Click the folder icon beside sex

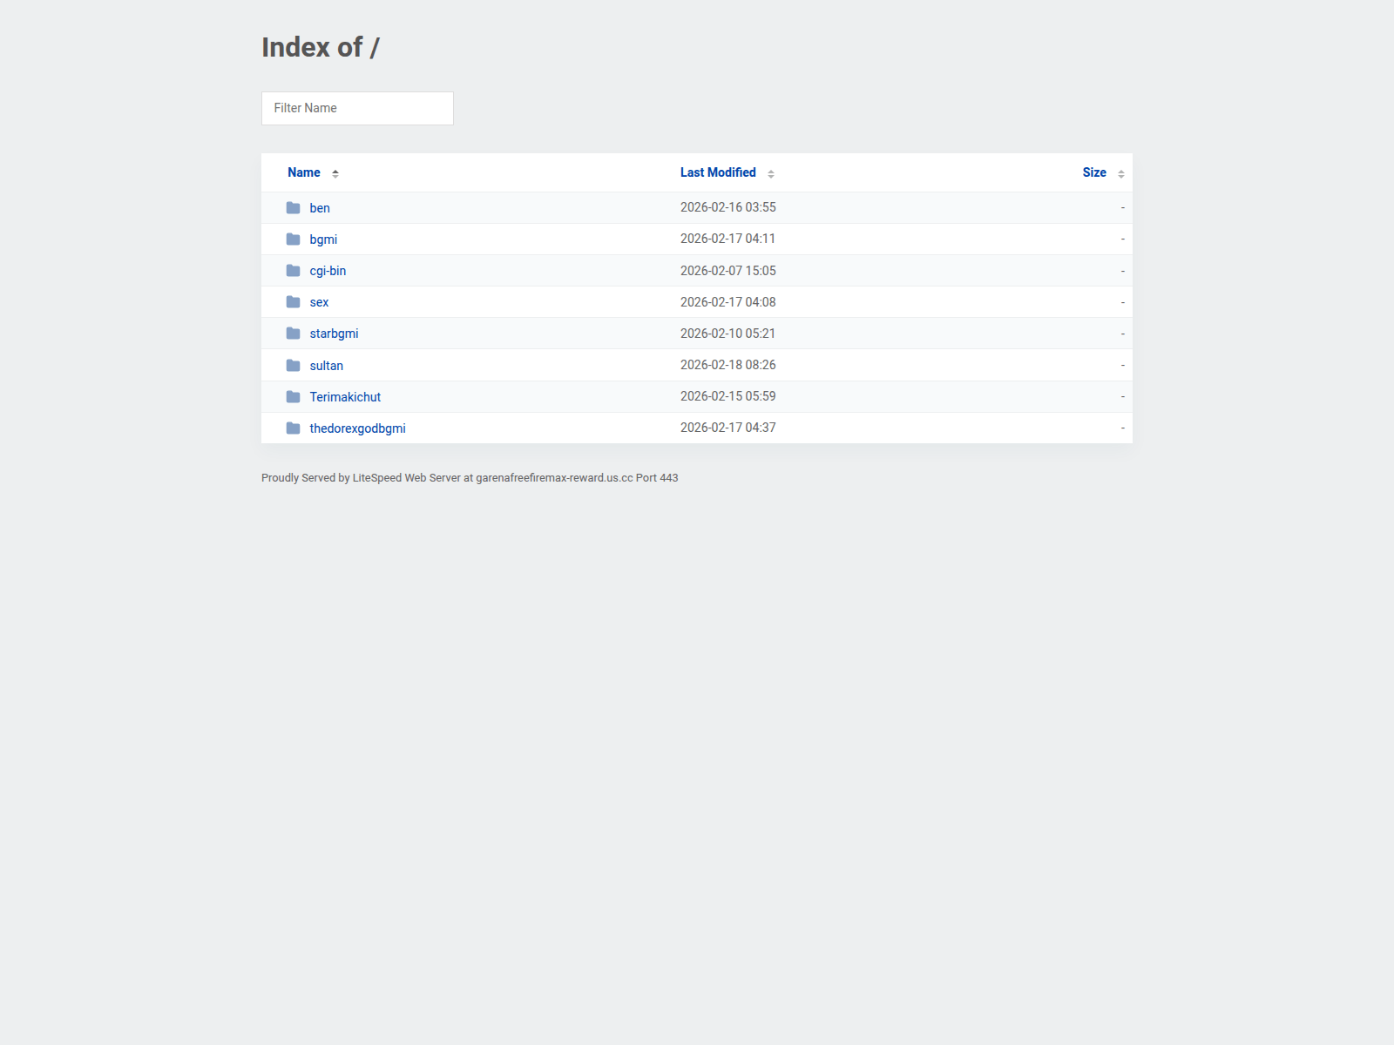294,302
